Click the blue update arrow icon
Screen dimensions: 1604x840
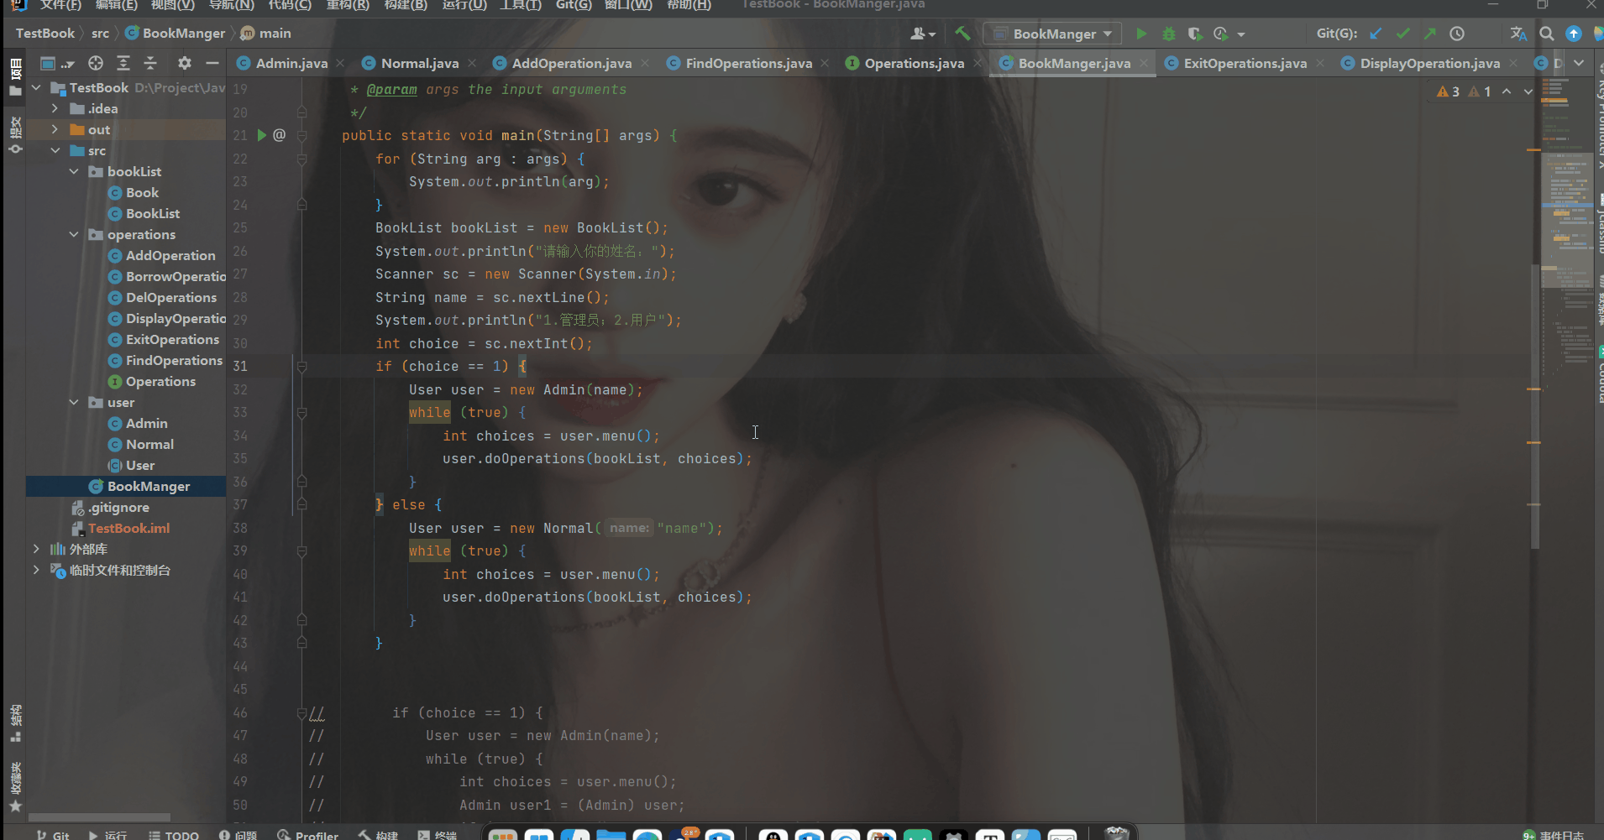1574,34
